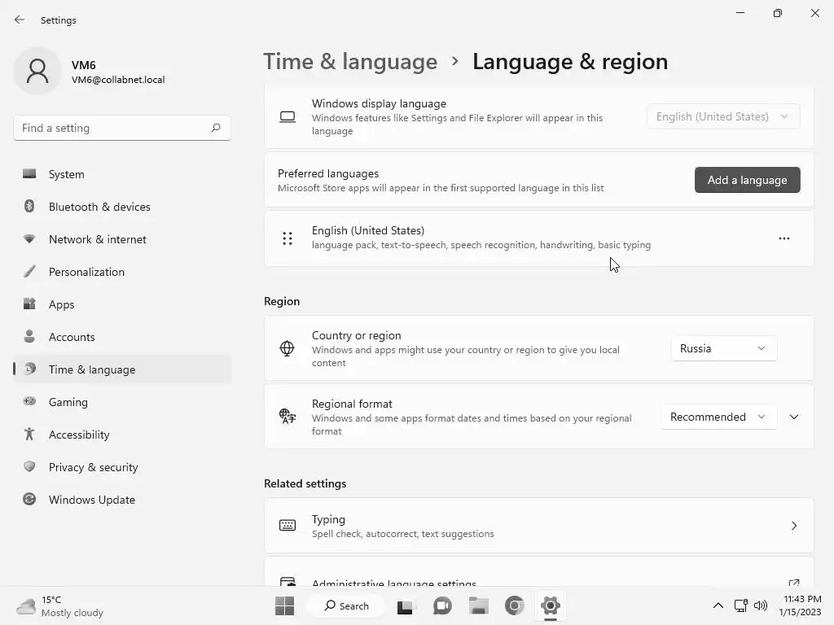Click the Add a language button
834x625 pixels.
(x=748, y=180)
